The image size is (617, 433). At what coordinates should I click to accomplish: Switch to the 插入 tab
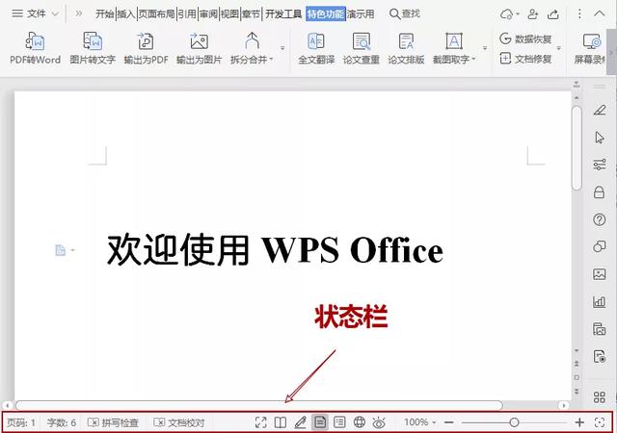click(126, 14)
